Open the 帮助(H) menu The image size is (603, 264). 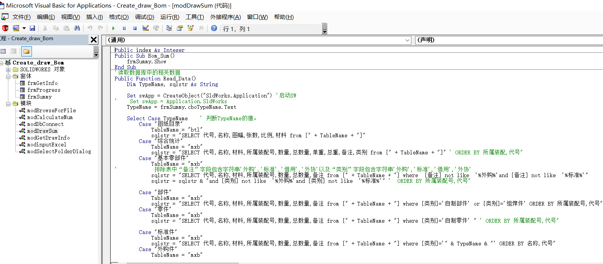click(284, 17)
